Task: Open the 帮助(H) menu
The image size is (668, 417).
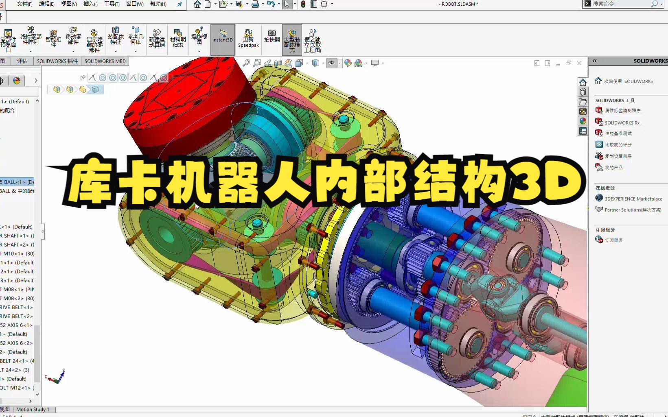Action: pyautogui.click(x=158, y=4)
